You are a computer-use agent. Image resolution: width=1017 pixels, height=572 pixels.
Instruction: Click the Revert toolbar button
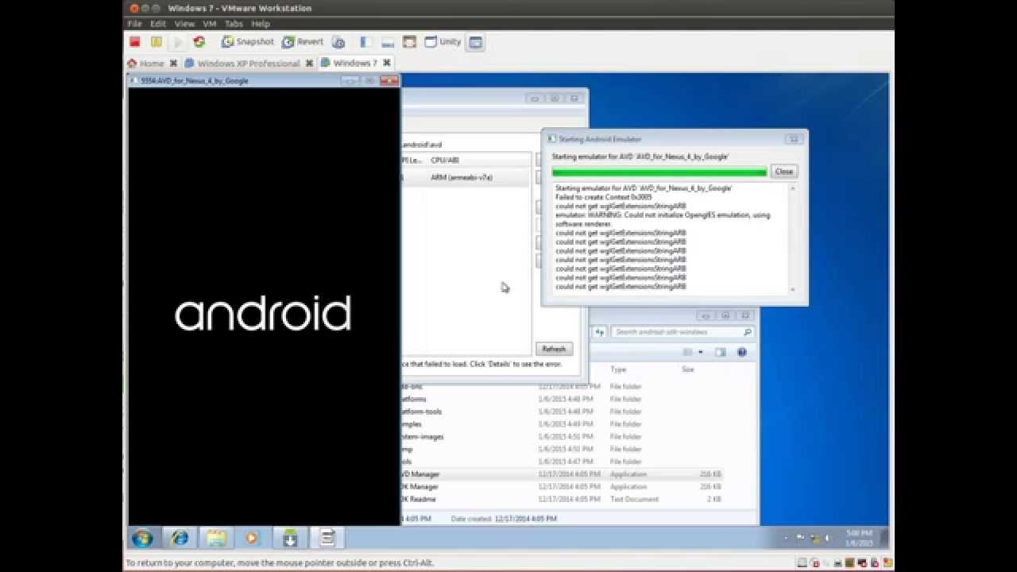tap(303, 42)
